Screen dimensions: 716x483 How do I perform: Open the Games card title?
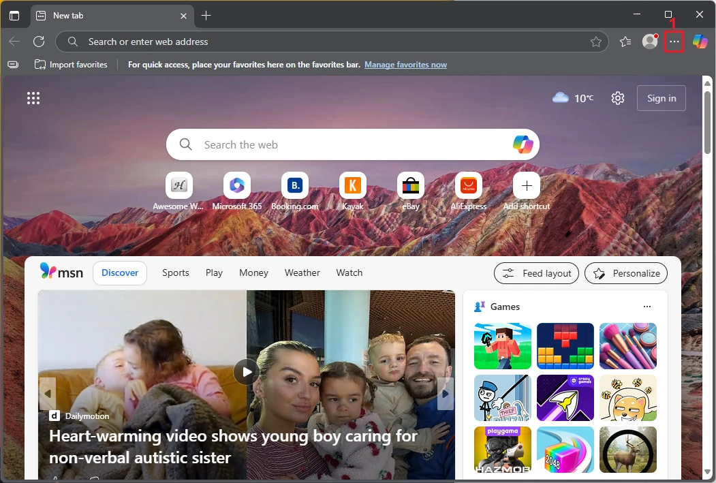point(505,307)
